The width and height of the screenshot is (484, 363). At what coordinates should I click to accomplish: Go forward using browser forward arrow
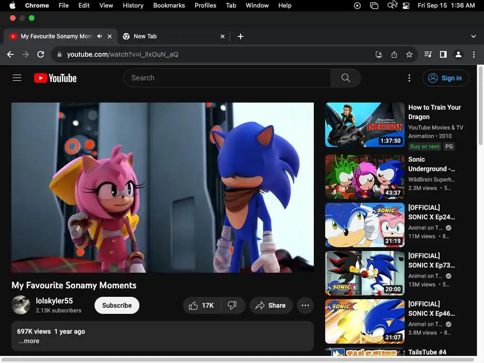(x=26, y=54)
